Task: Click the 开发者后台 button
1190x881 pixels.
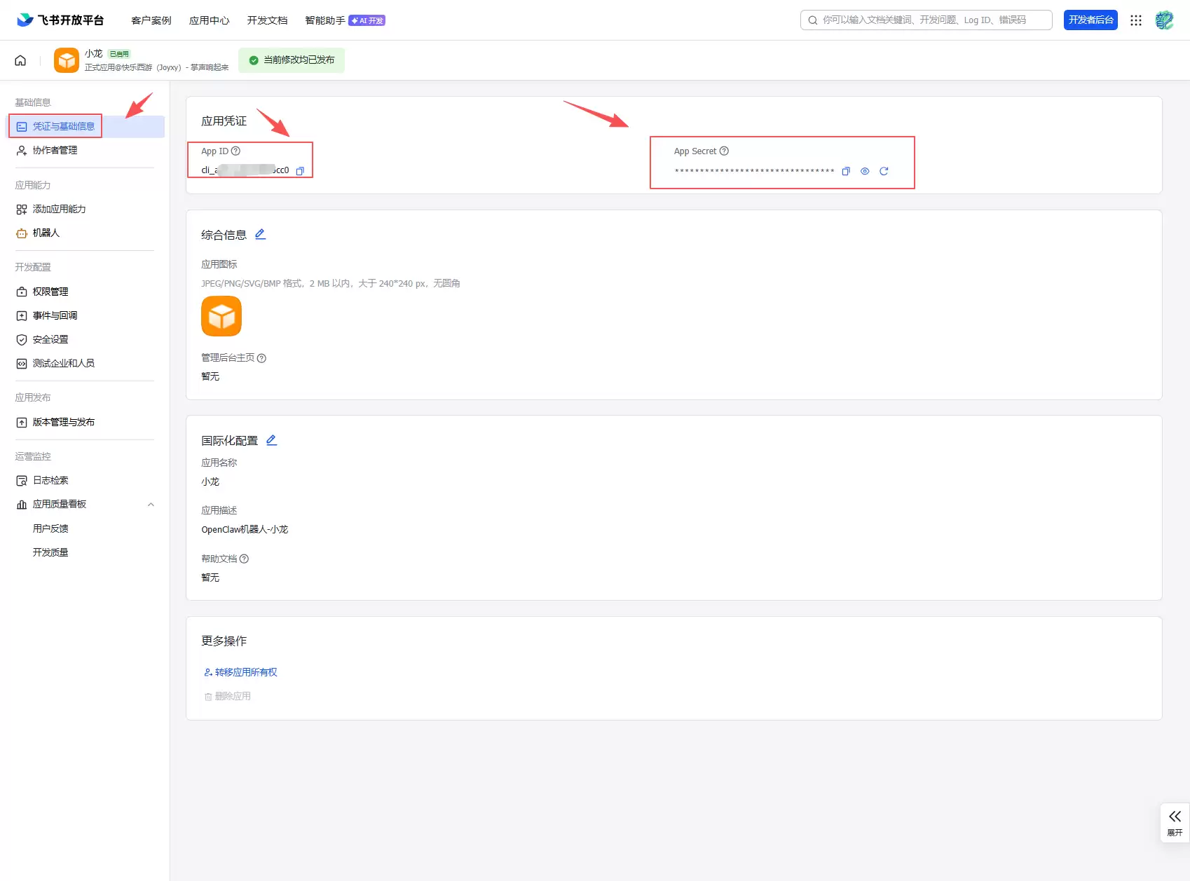Action: [1090, 20]
